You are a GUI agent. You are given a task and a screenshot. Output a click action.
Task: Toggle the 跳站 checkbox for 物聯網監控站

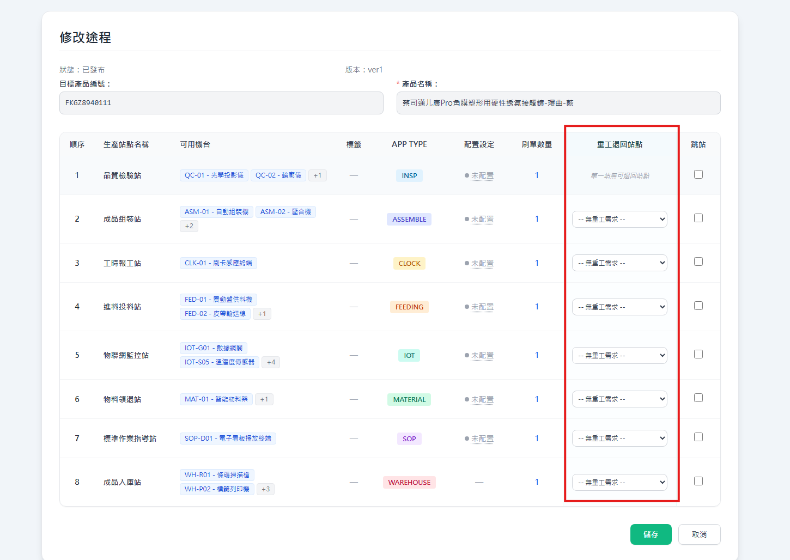point(698,354)
